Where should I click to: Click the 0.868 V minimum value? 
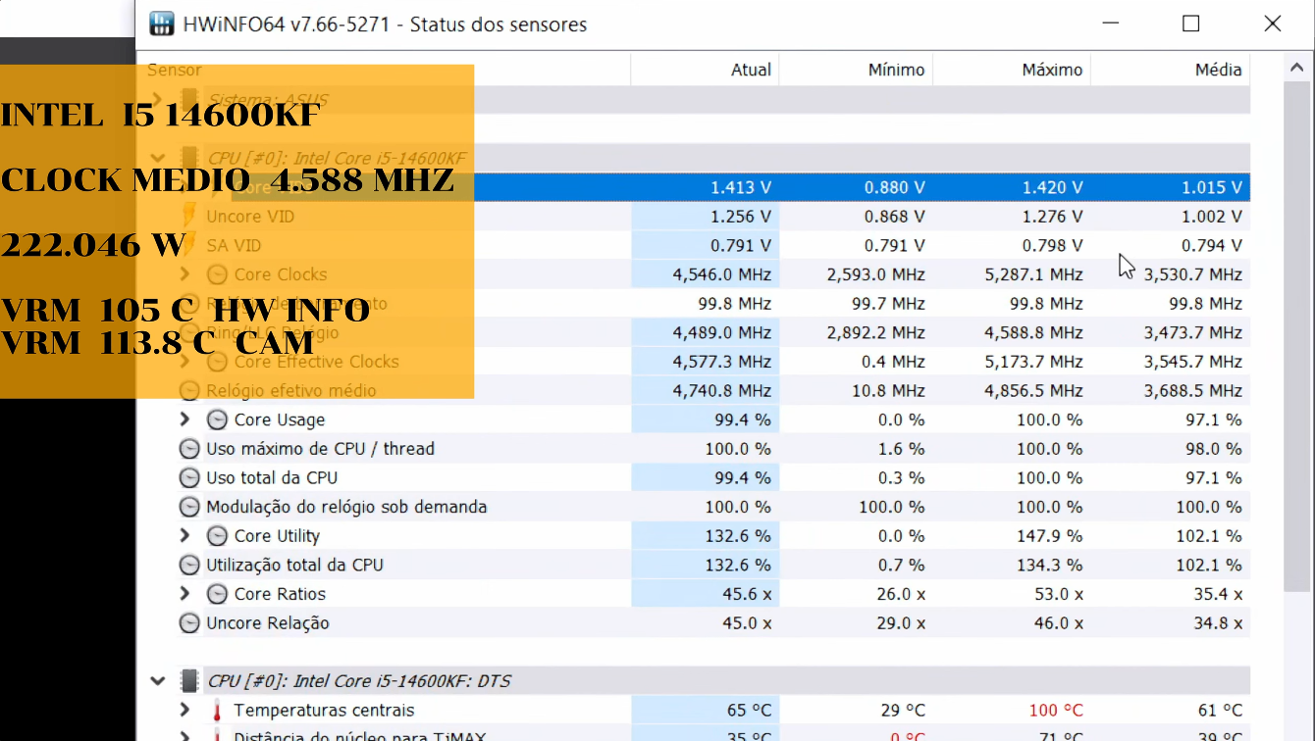pos(895,217)
